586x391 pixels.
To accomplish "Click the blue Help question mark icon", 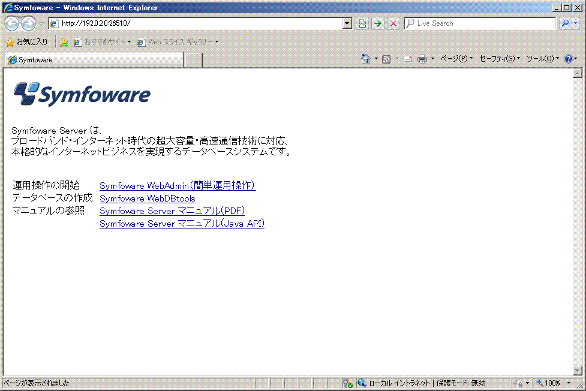I will (569, 59).
